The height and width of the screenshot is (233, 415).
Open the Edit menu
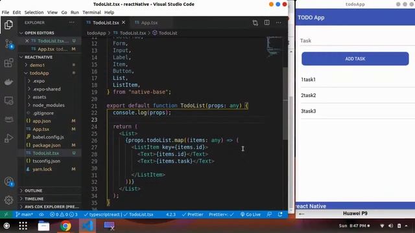click(16, 12)
